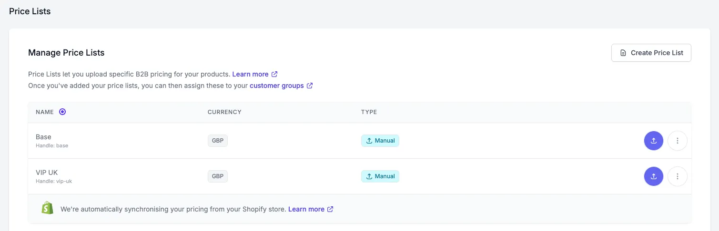Screen dimensions: 719x231
Task: Click the external-link icon after customer groups
Action: [310, 86]
